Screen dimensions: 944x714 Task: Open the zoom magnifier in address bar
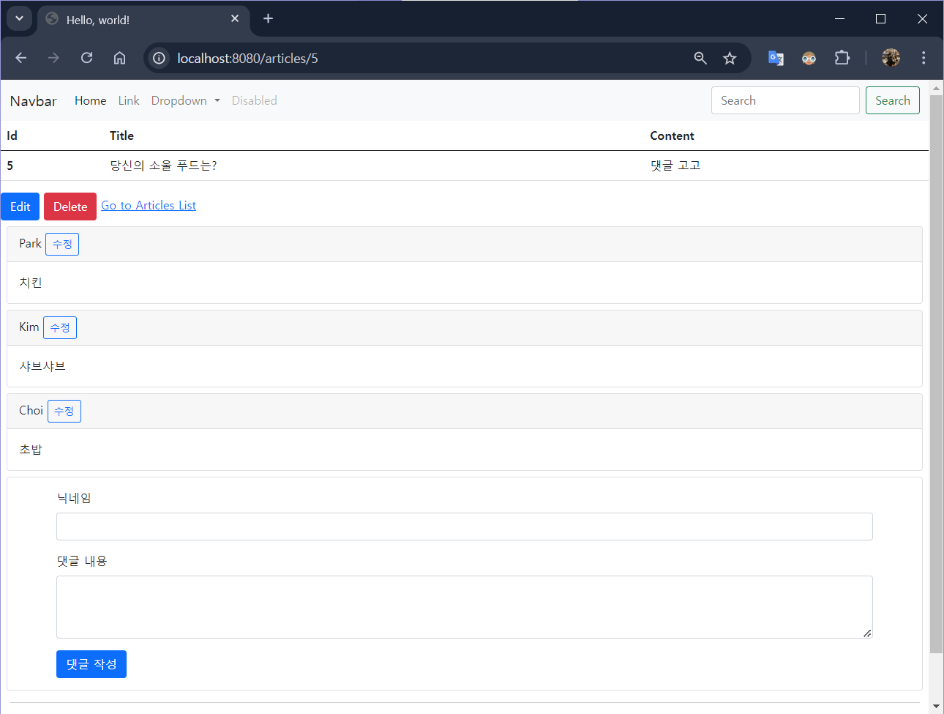tap(700, 58)
